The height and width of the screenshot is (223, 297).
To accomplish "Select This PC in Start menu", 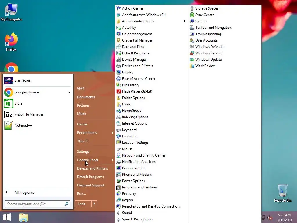I will [x=83, y=141].
